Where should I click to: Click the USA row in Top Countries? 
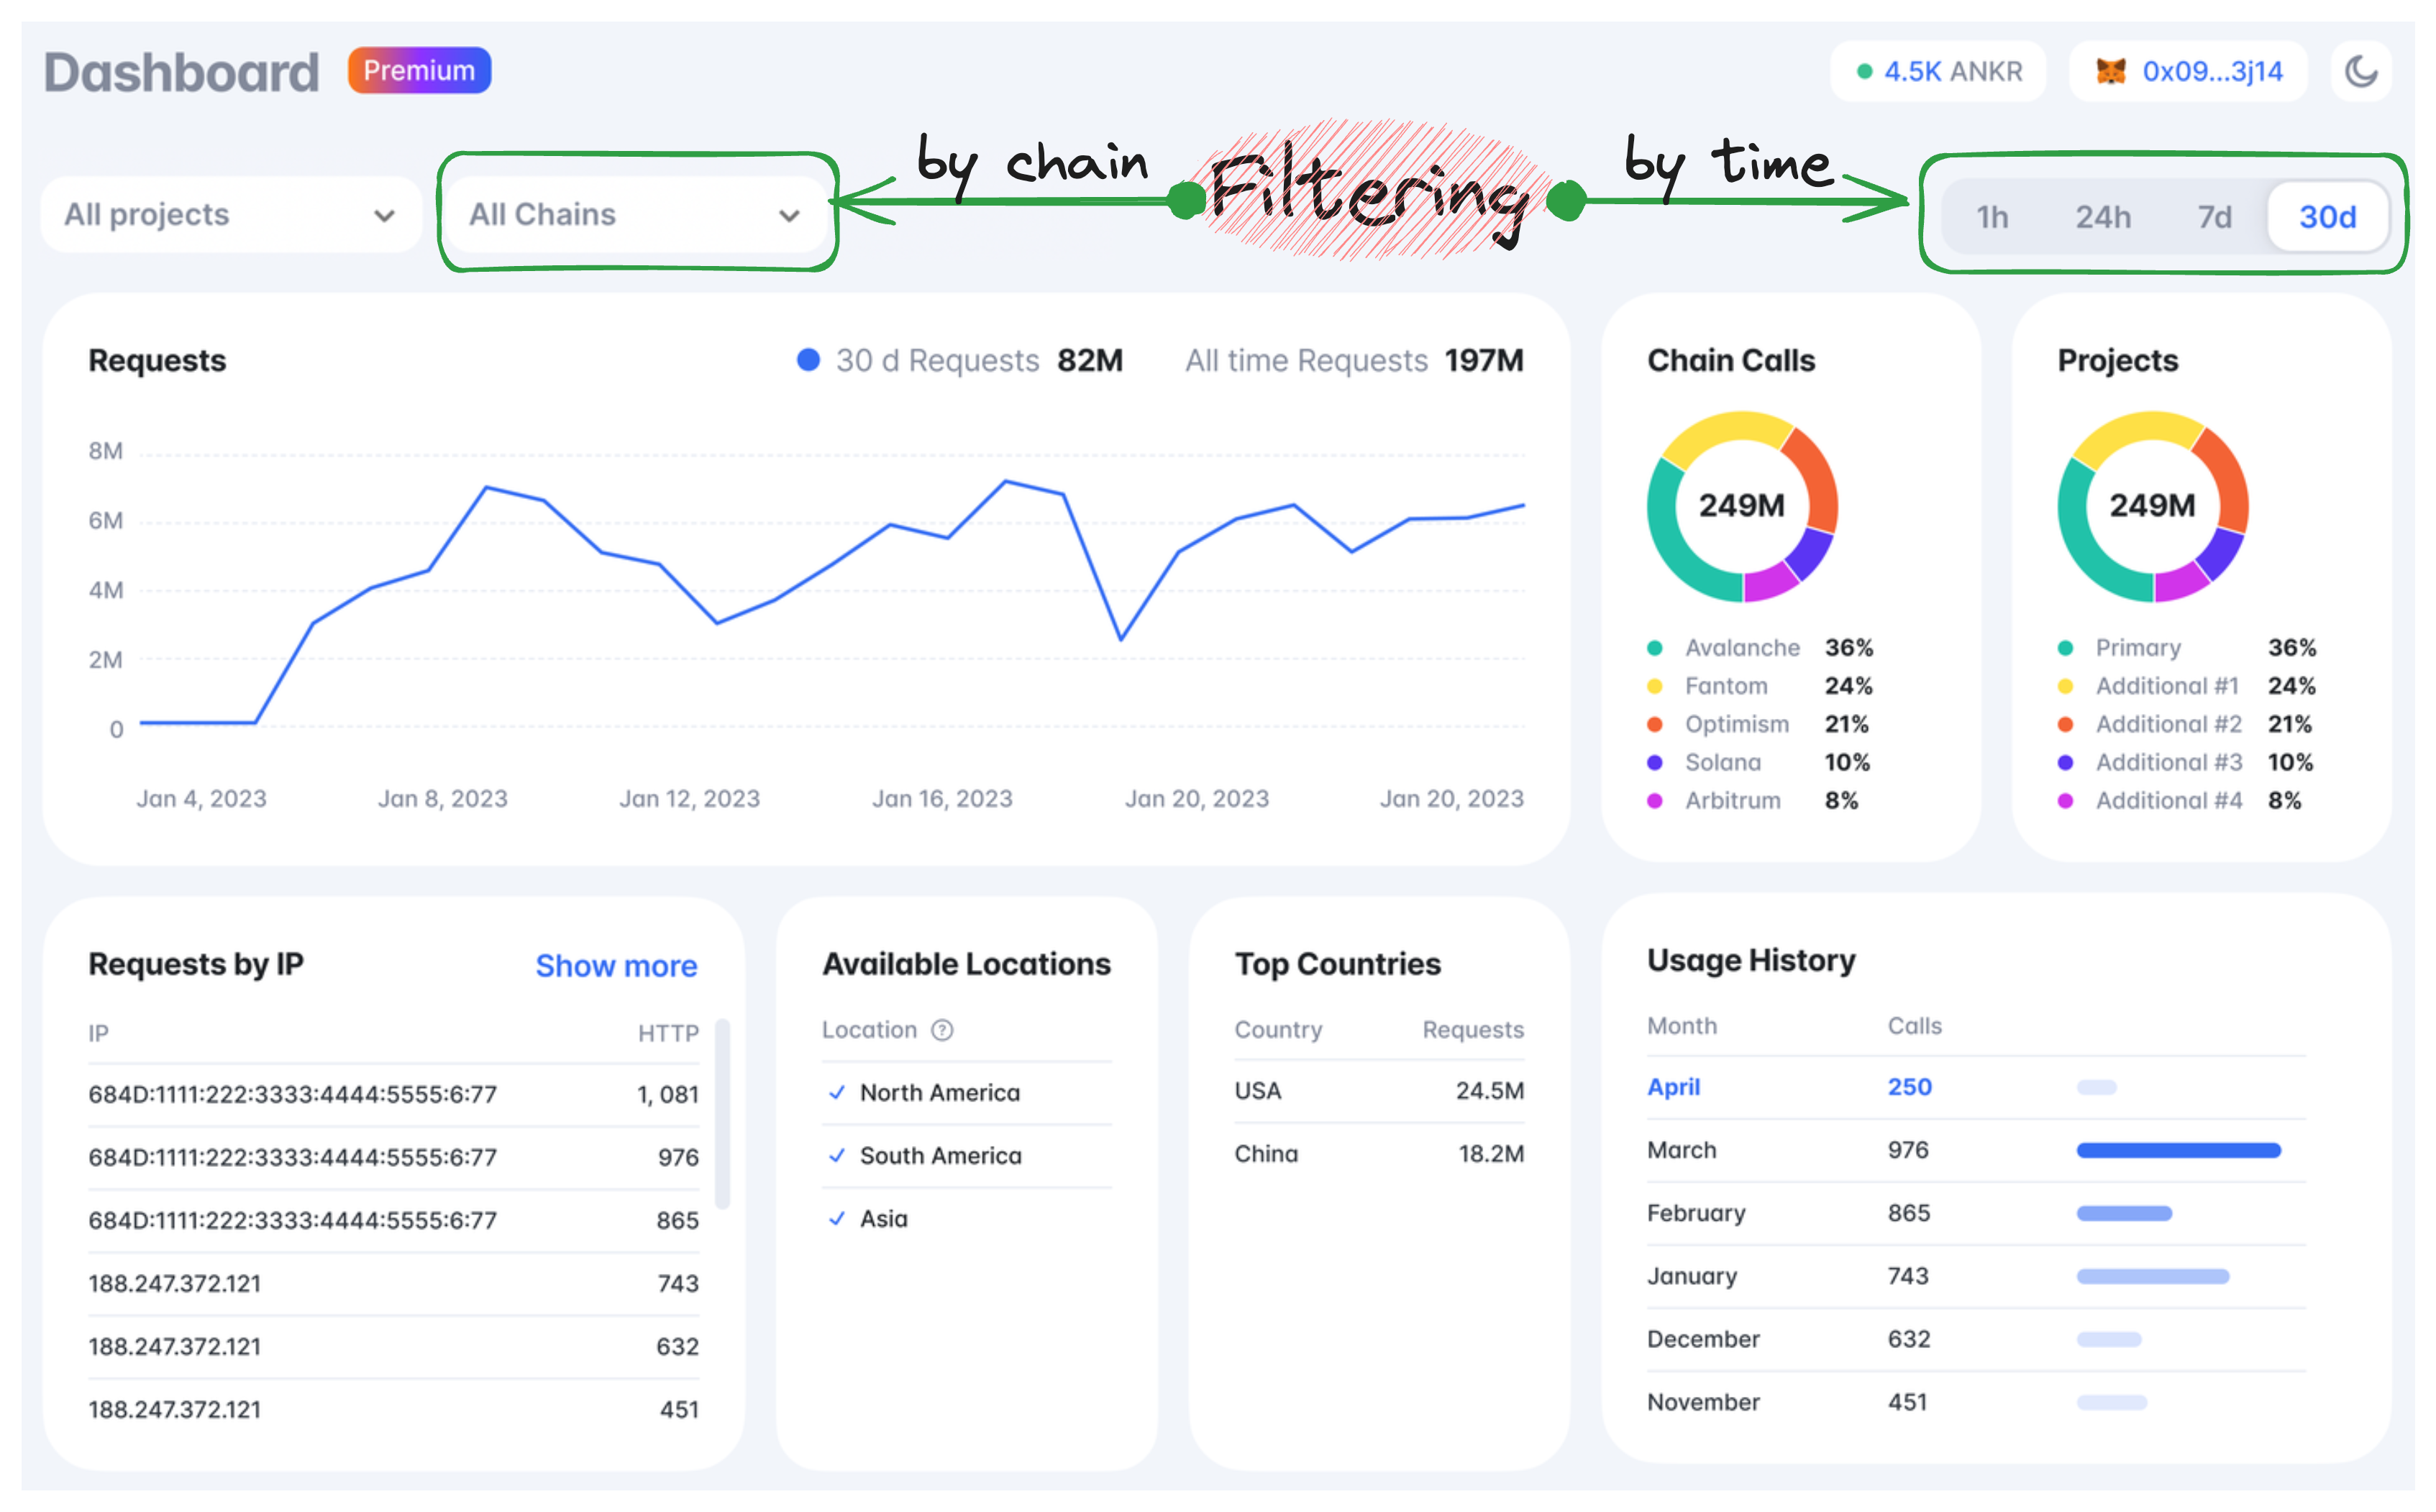[1379, 1091]
